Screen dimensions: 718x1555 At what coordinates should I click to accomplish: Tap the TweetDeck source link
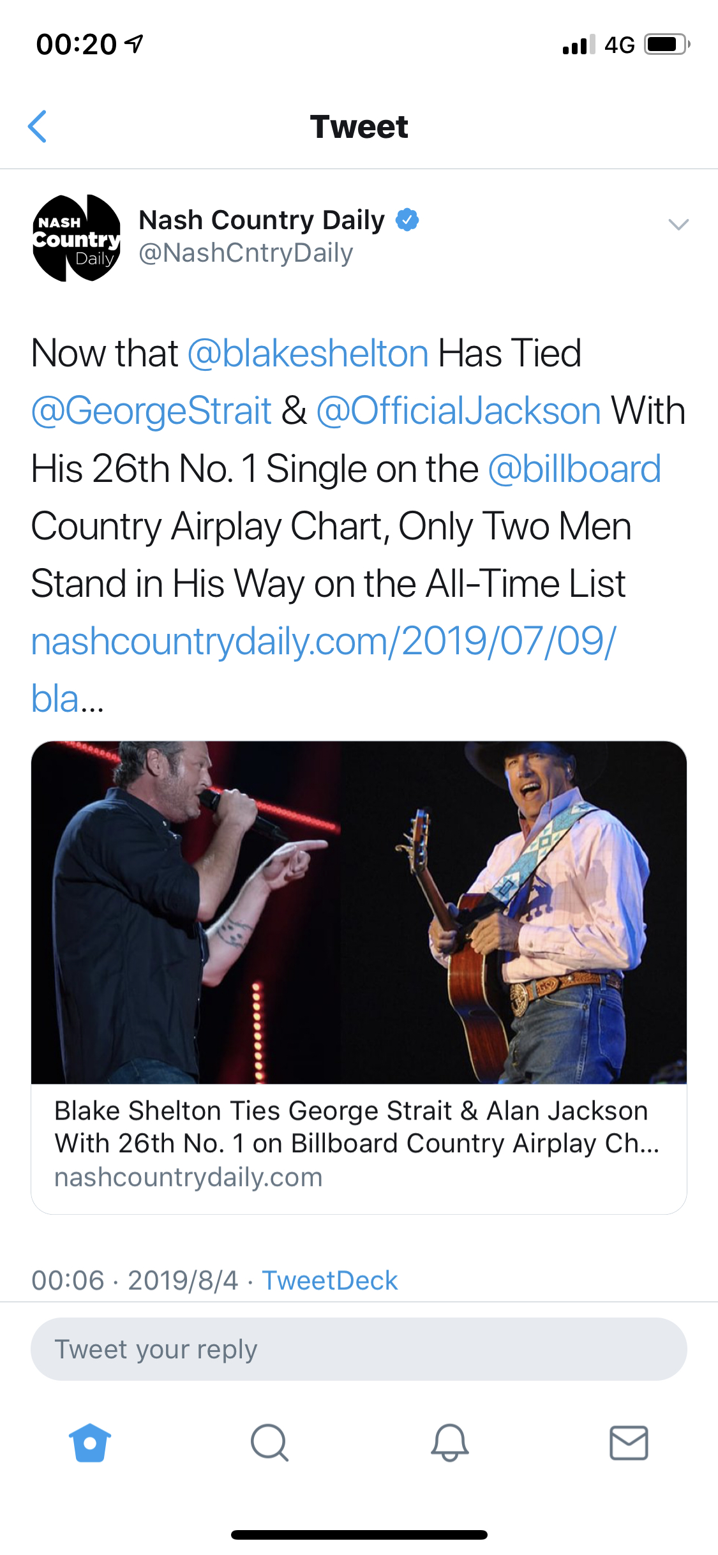pyautogui.click(x=330, y=1281)
